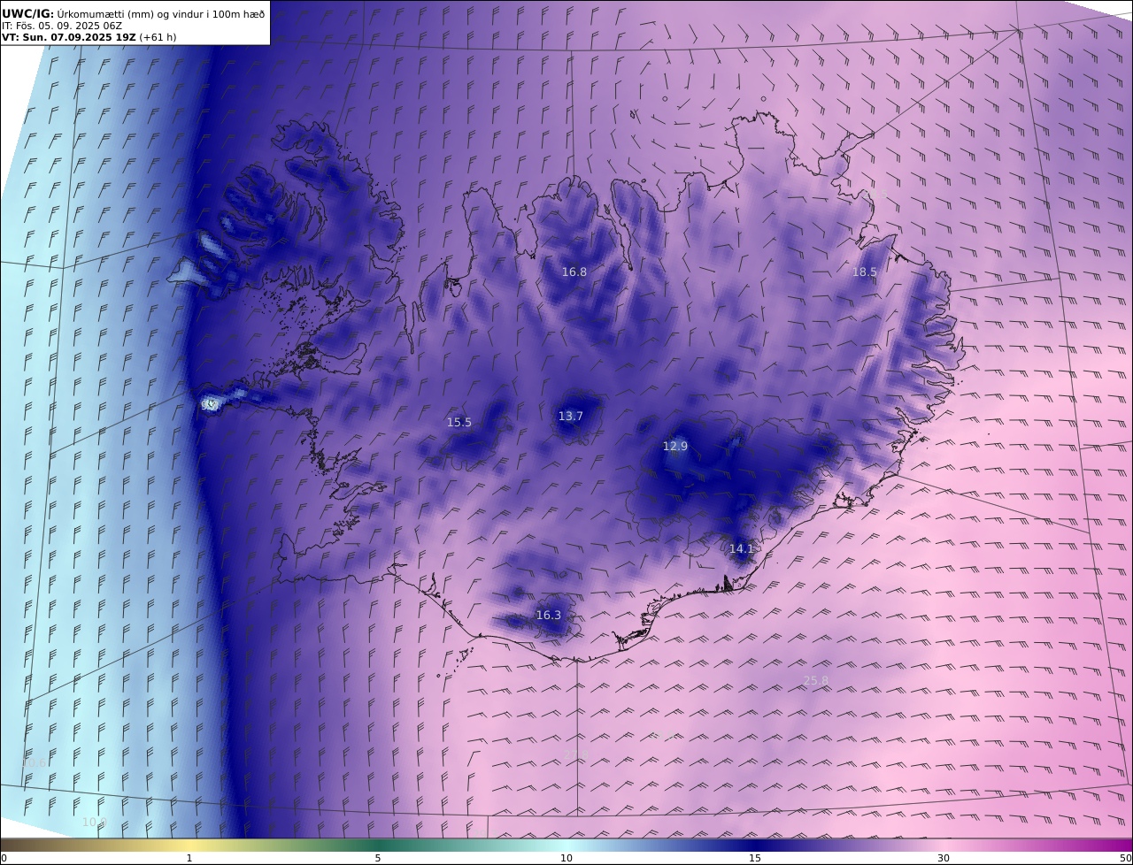Click the 12.9 value label over the glacier
The height and width of the screenshot is (865, 1133).
click(x=675, y=447)
